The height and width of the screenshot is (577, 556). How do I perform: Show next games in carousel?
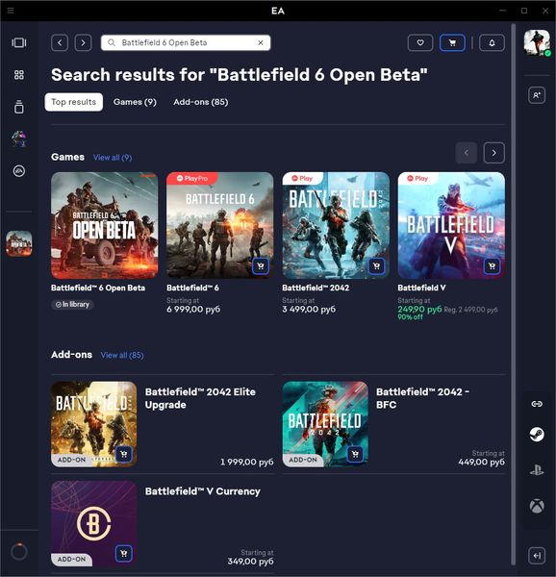tap(493, 153)
